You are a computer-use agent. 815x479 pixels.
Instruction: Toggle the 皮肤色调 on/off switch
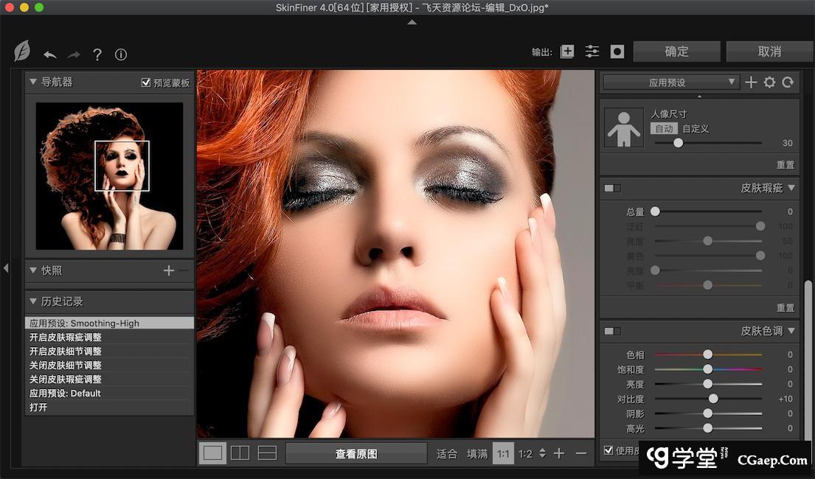click(612, 331)
